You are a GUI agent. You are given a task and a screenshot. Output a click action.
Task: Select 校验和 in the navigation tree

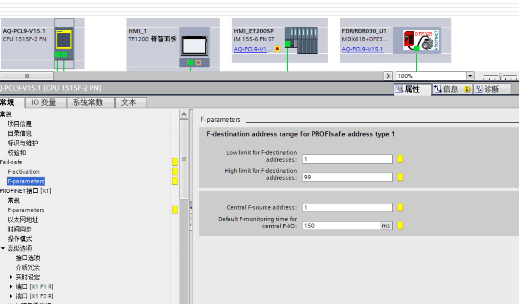click(x=17, y=153)
